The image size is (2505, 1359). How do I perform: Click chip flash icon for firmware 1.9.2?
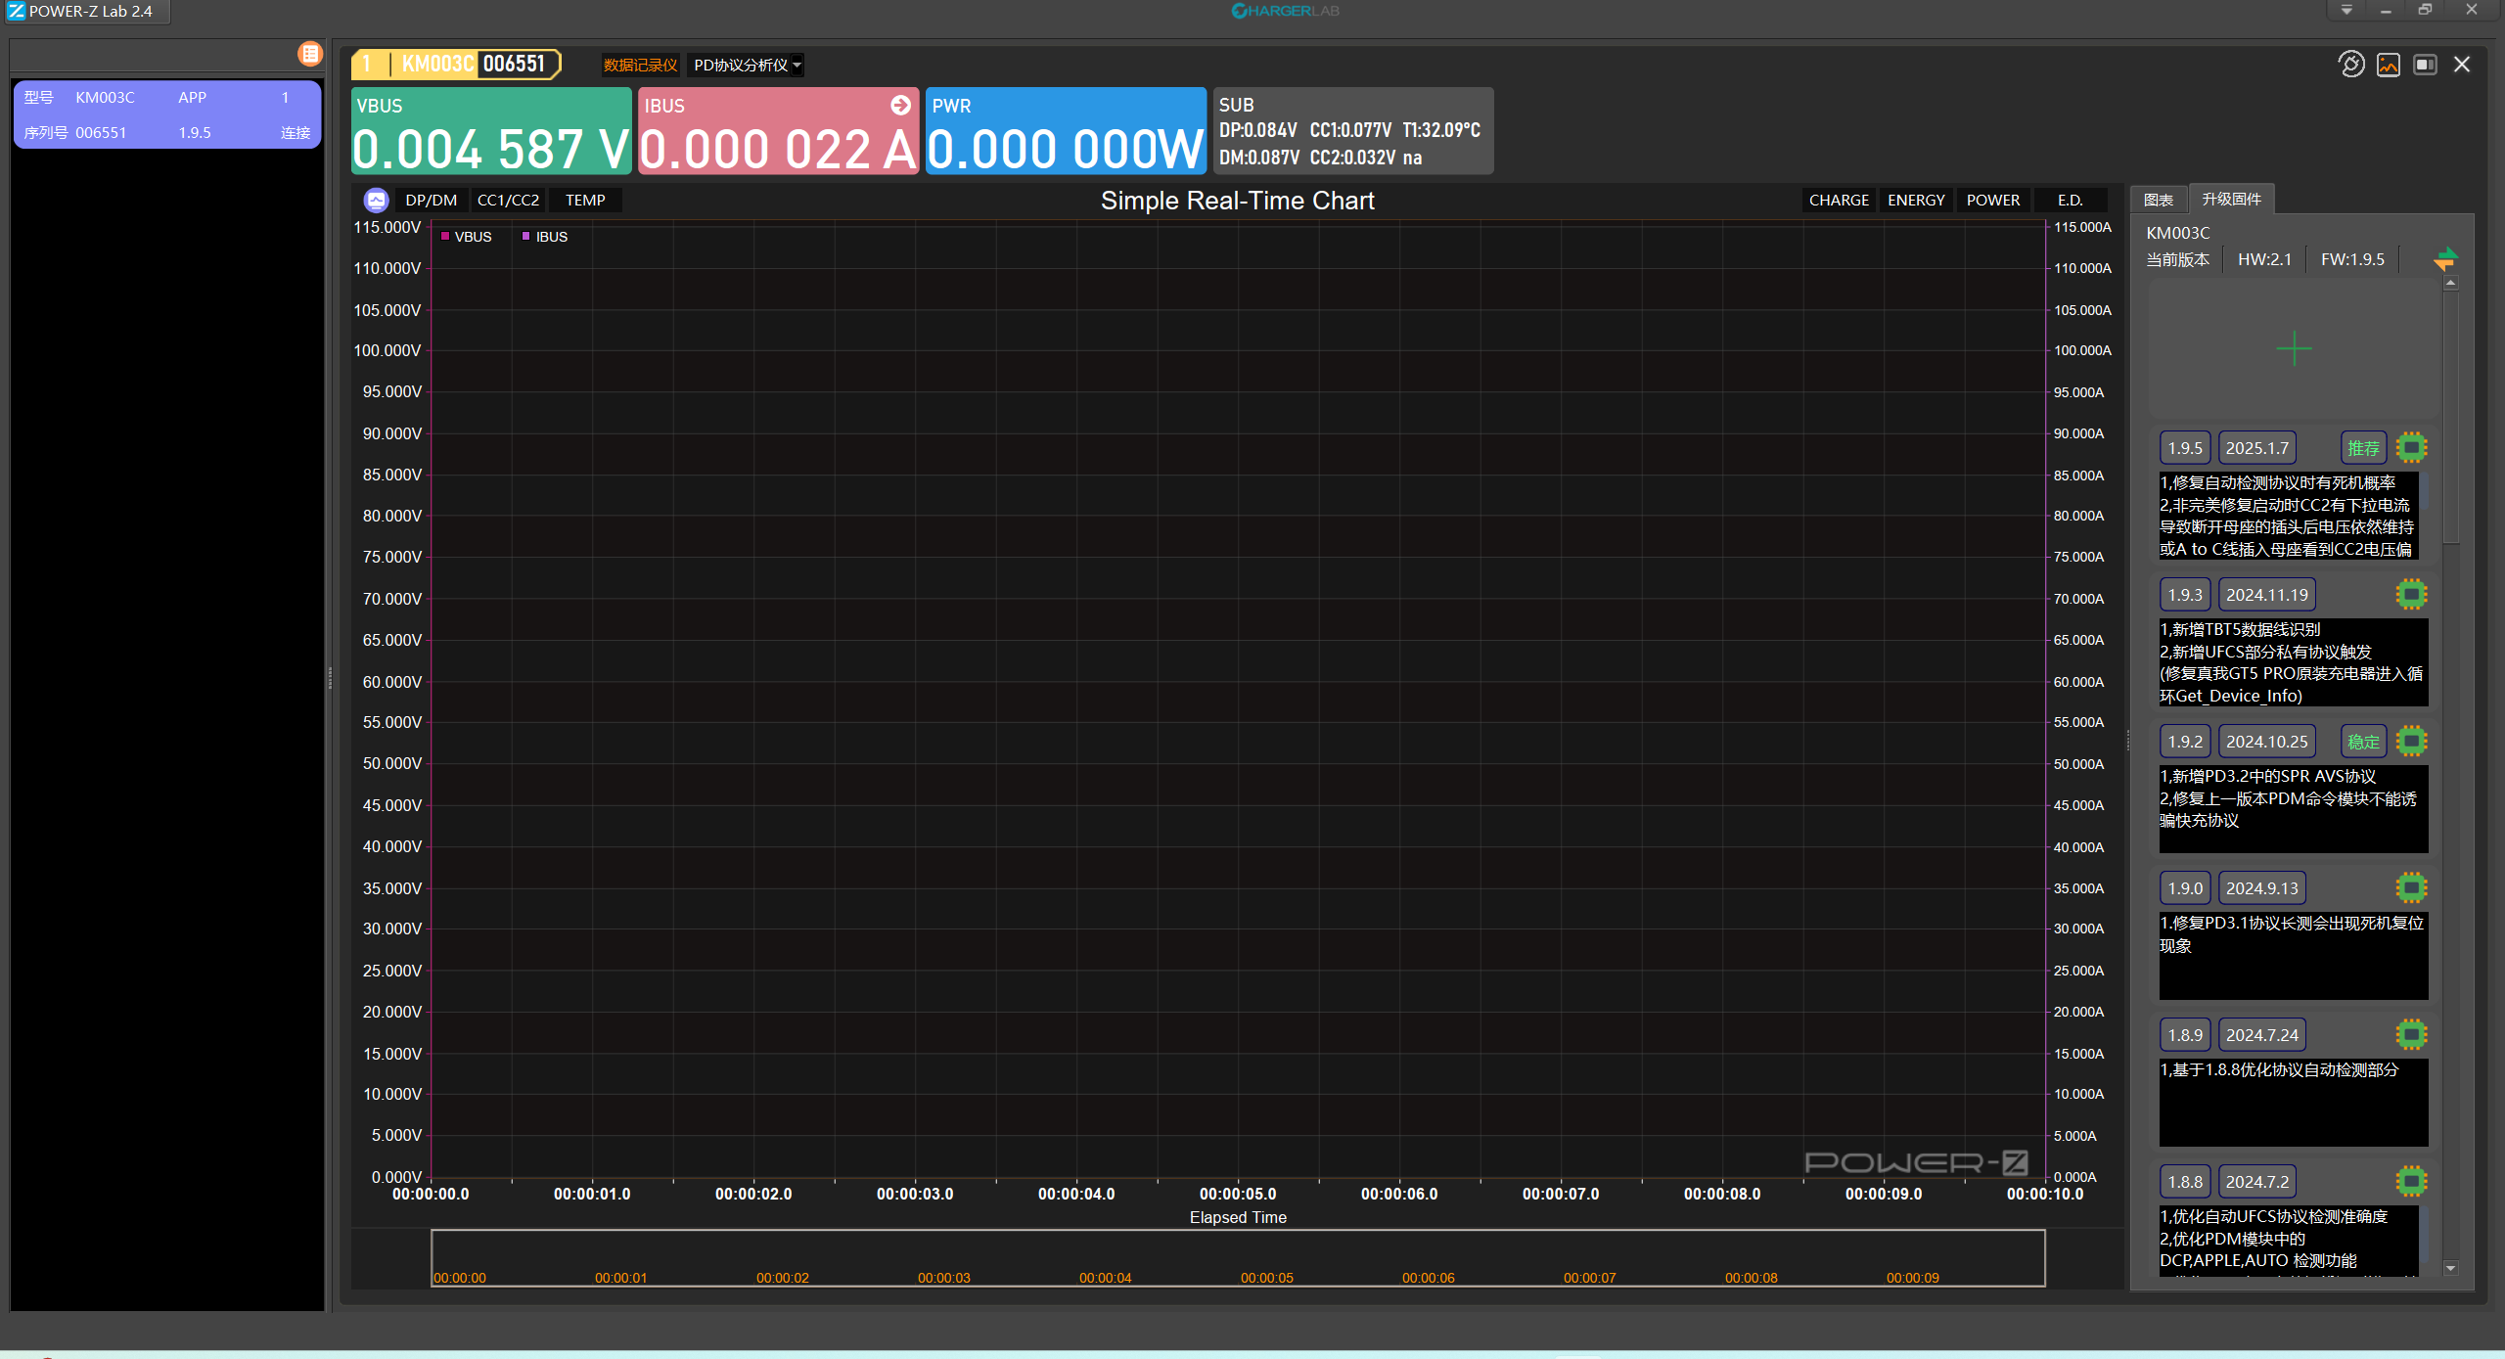[x=2411, y=742]
